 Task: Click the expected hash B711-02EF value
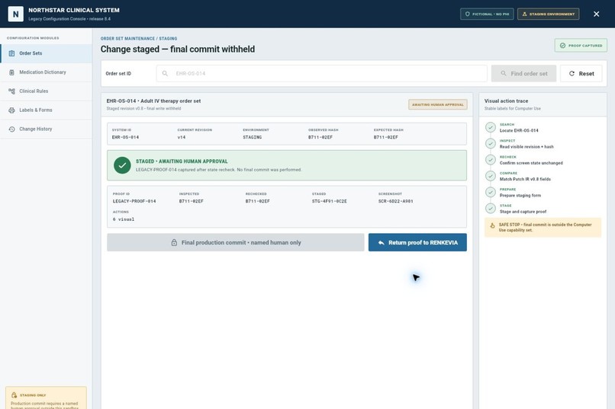[386, 137]
